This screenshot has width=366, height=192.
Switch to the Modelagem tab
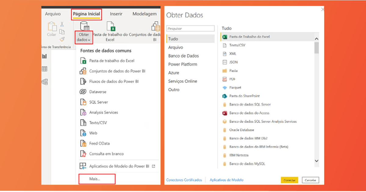145,14
